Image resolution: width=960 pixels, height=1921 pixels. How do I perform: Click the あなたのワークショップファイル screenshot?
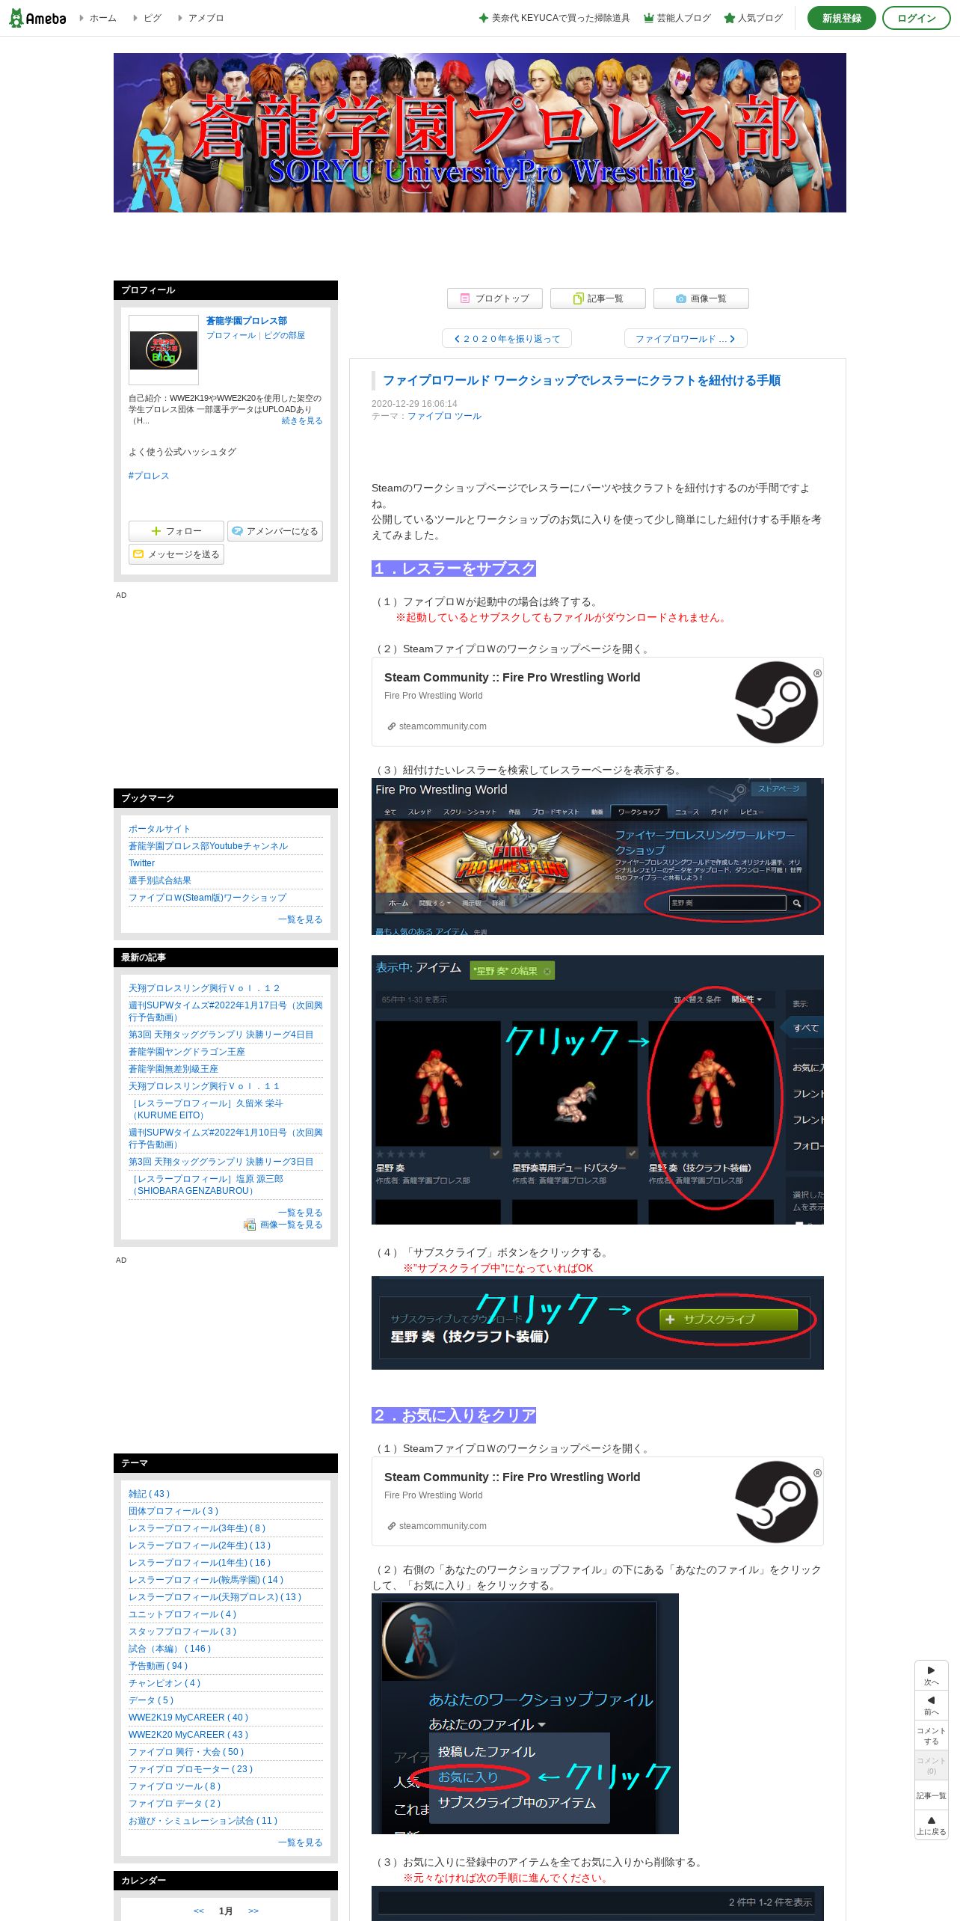click(x=525, y=1714)
